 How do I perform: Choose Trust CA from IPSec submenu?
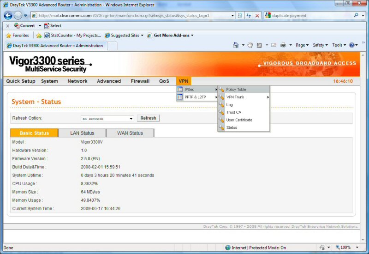coord(244,112)
